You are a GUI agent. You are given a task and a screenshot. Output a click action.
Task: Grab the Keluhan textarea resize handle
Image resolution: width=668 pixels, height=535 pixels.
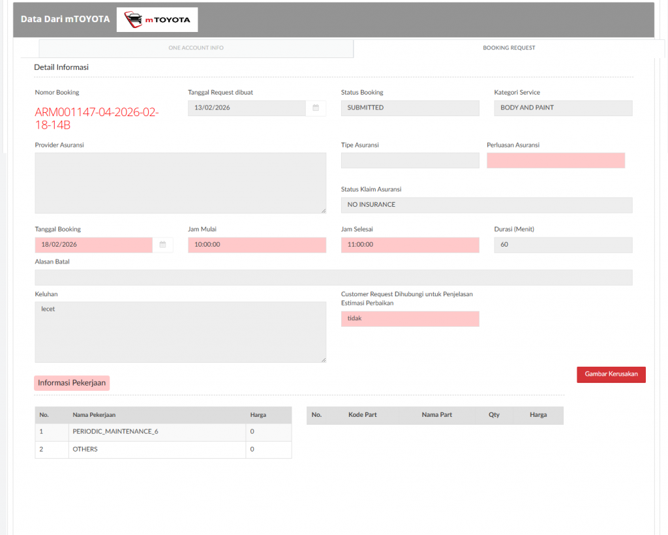pos(323,359)
